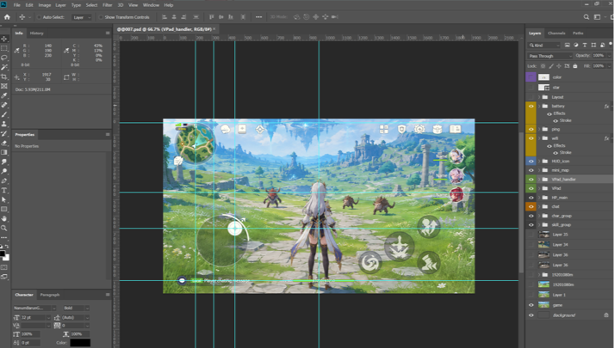Screen dimensions: 614x348
Task: Open the Filter menu
Action: (108, 5)
